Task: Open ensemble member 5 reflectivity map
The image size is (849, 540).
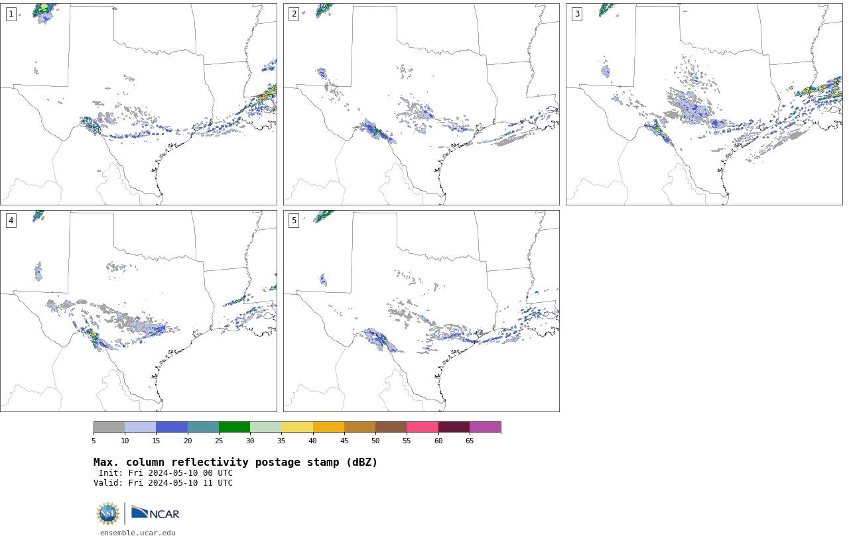Action: pyautogui.click(x=421, y=311)
